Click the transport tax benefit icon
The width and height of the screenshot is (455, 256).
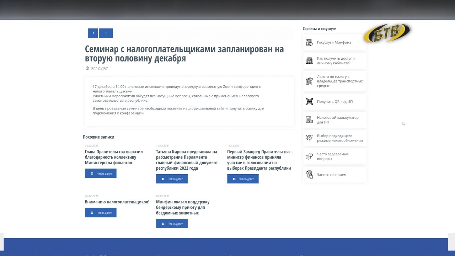[x=309, y=81]
